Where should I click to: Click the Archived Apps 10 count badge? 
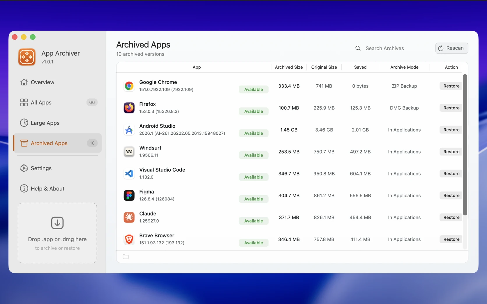(92, 143)
